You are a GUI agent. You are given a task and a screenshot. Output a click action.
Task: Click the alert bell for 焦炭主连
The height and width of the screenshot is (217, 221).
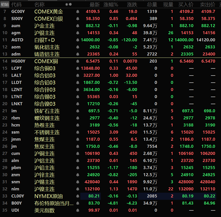tap(78, 146)
